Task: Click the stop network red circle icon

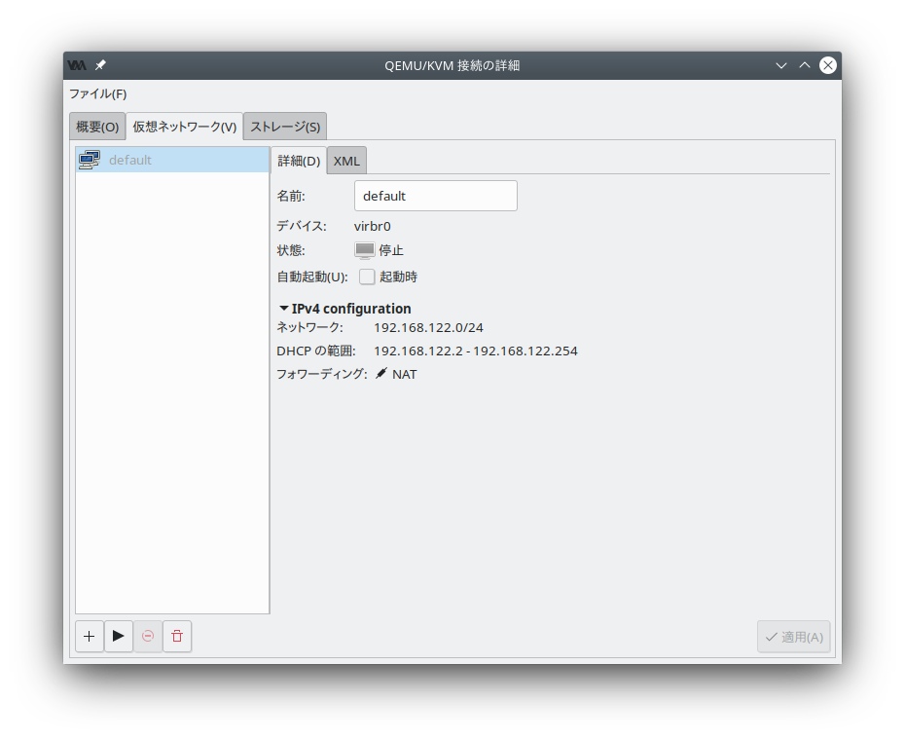Action: point(148,636)
